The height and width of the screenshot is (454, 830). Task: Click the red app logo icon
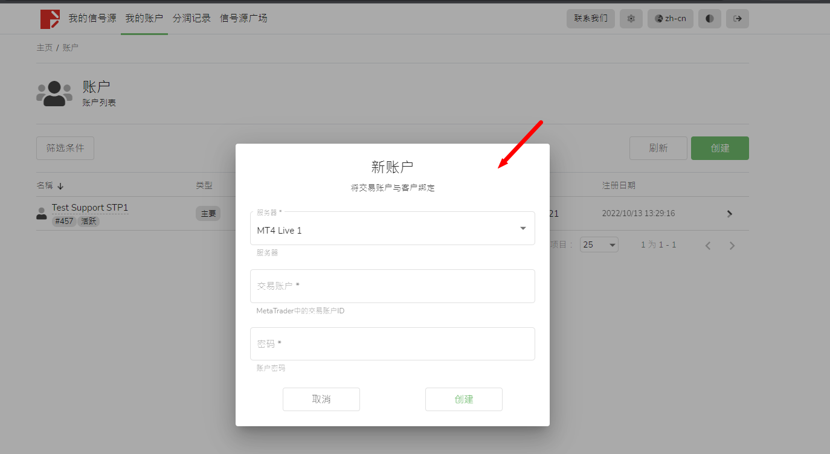50,19
